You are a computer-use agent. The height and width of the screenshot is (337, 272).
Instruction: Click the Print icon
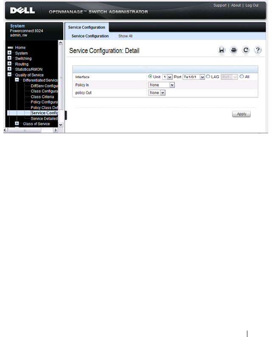tap(233, 50)
